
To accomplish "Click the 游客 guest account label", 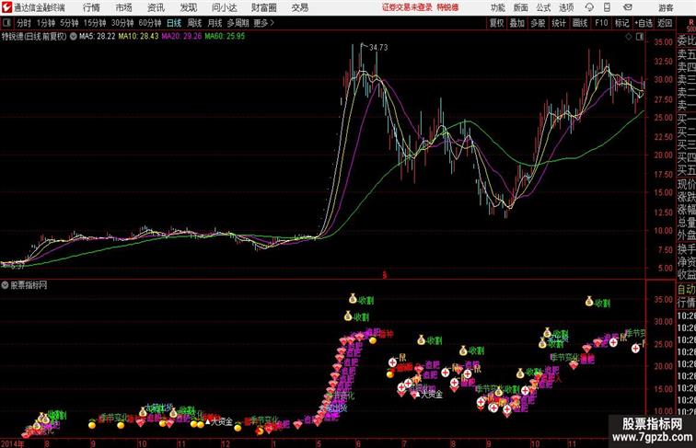I will [x=666, y=7].
